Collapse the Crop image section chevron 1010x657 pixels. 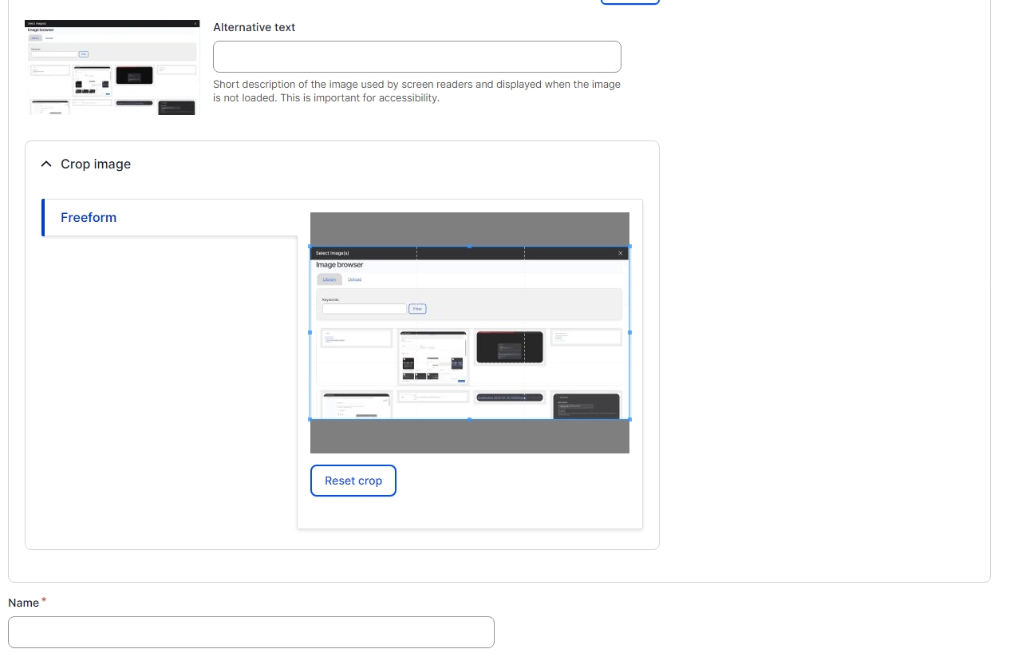click(45, 164)
